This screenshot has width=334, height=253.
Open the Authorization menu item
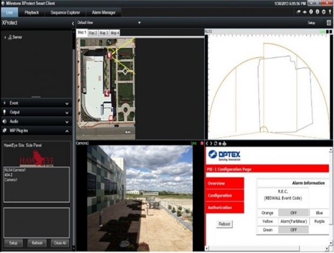click(225, 207)
